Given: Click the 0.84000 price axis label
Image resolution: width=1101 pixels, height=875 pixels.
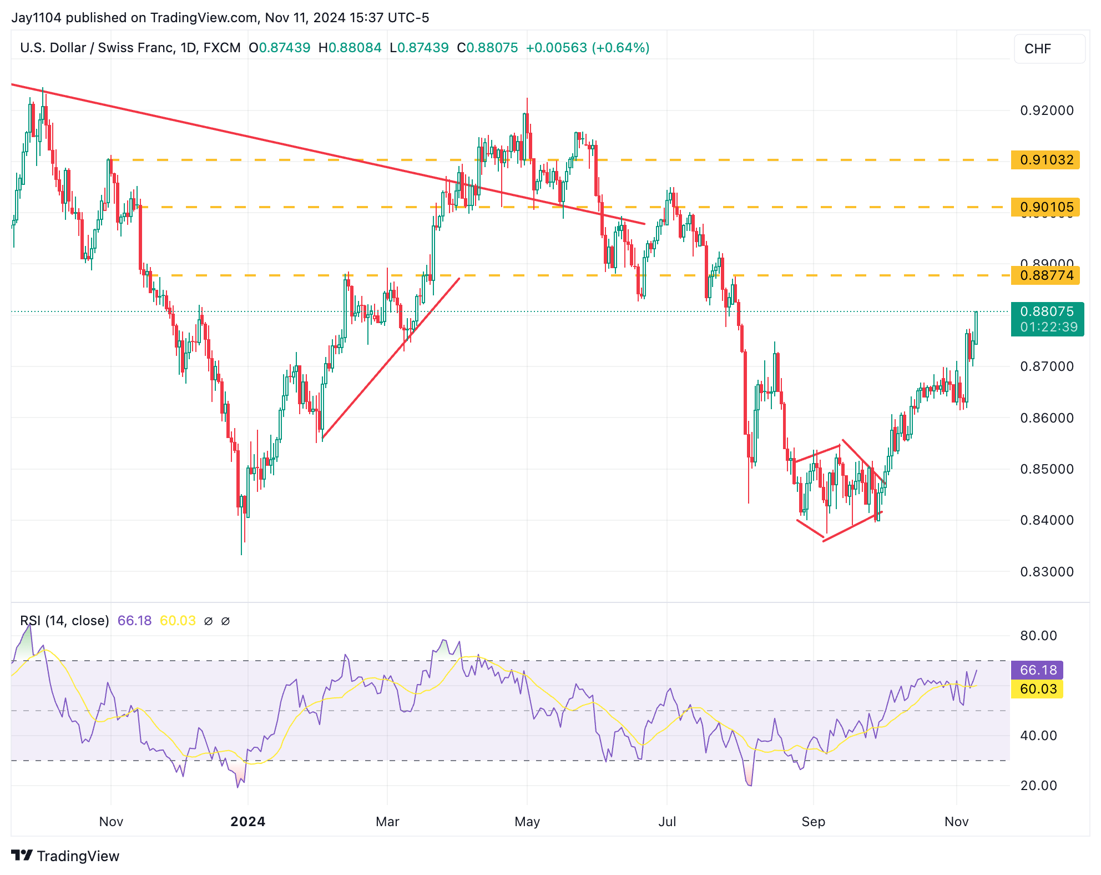Looking at the screenshot, I should (x=1047, y=520).
